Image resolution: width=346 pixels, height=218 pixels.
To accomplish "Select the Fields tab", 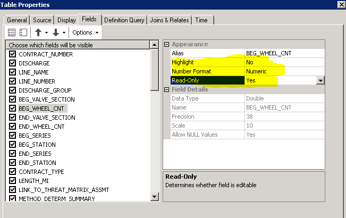I will (89, 20).
